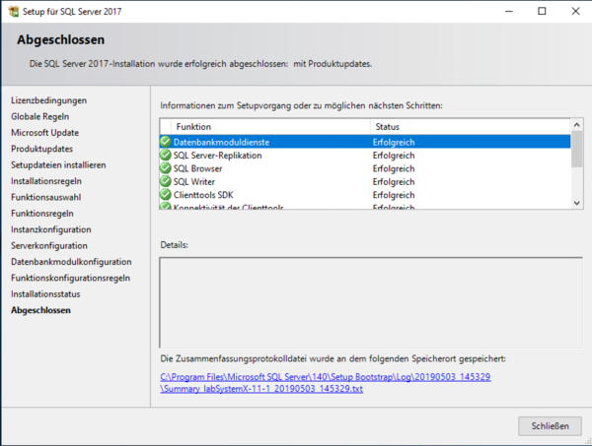Minimize the SQL Server setup window
Image resolution: width=592 pixels, height=446 pixels.
click(x=509, y=11)
